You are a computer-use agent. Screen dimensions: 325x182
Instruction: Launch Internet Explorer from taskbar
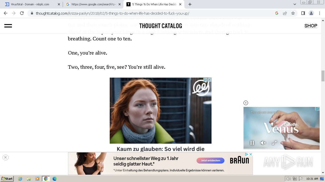tap(20, 179)
